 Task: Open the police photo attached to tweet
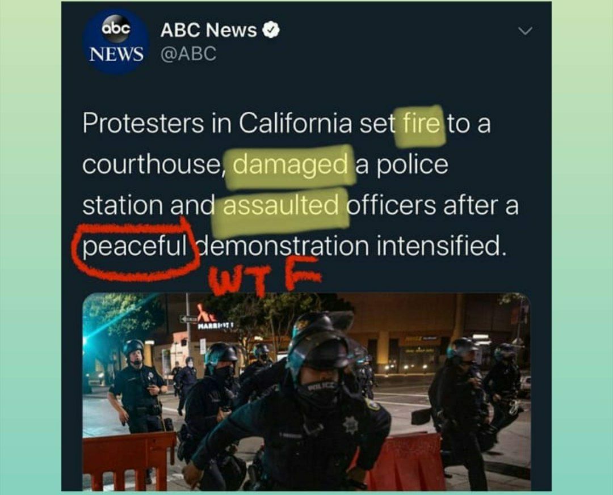coord(307,392)
